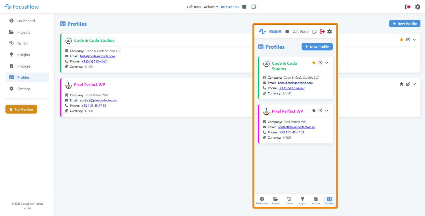This screenshot has height=216, width=425.
Task: Click contact@pixelperfectwp.eu link in main list
Action: [99, 100]
